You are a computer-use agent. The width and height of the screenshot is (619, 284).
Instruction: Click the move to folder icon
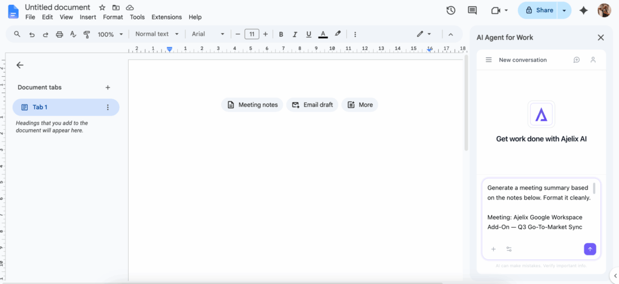pos(115,7)
